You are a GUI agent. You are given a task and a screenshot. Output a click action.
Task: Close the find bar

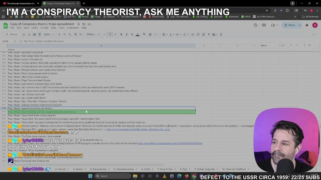(309, 45)
